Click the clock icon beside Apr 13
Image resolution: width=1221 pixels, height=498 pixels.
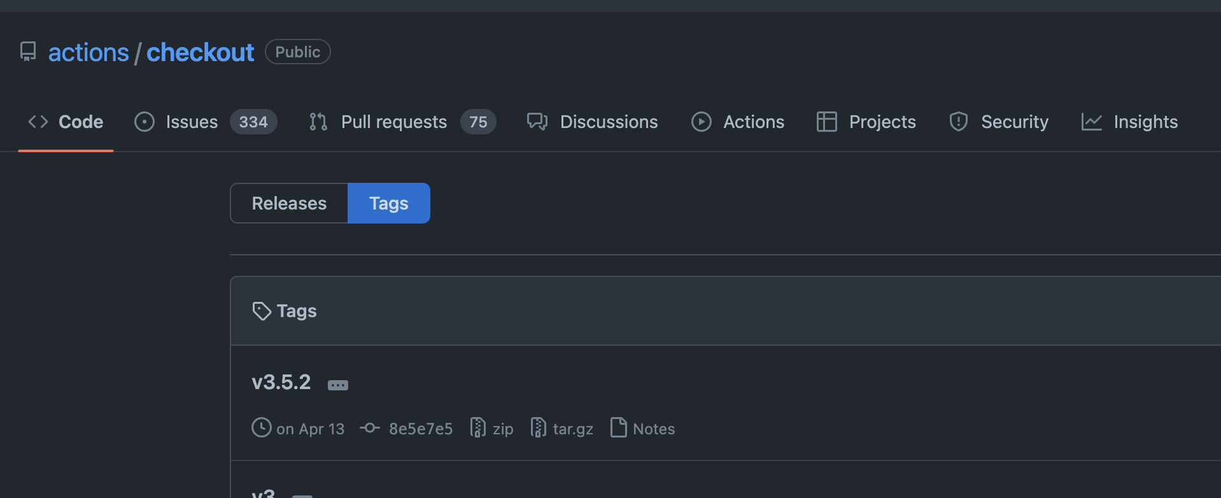[x=262, y=427]
